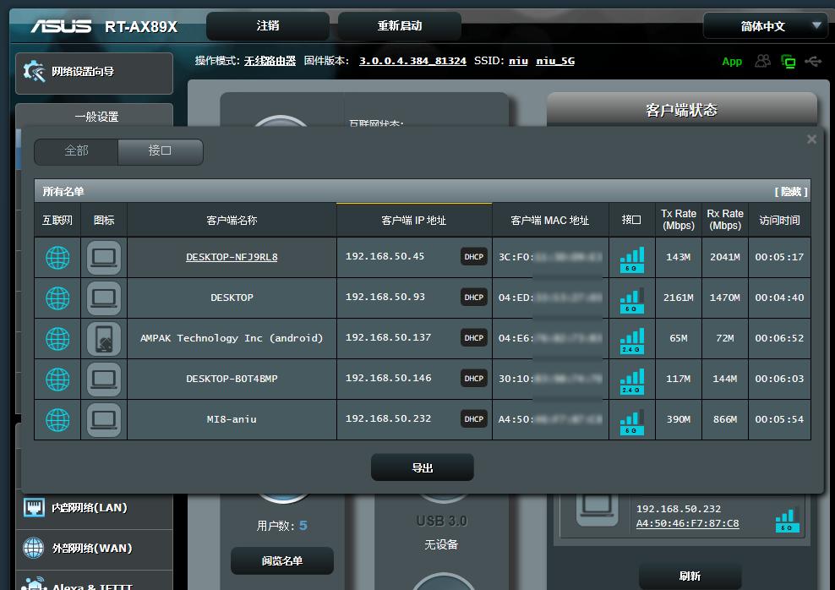The height and width of the screenshot is (590, 835).
Task: Open the LAN settings sidebar icon
Action: tap(34, 508)
